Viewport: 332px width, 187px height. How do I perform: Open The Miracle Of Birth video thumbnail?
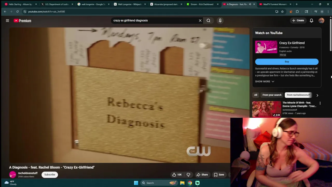(x=266, y=109)
